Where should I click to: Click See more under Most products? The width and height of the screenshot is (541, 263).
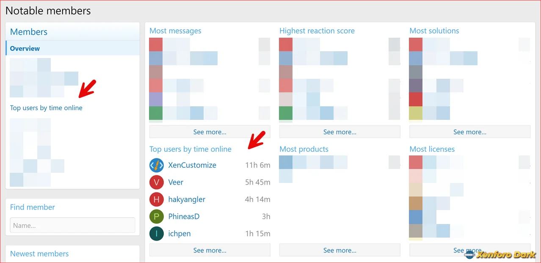pyautogui.click(x=340, y=250)
